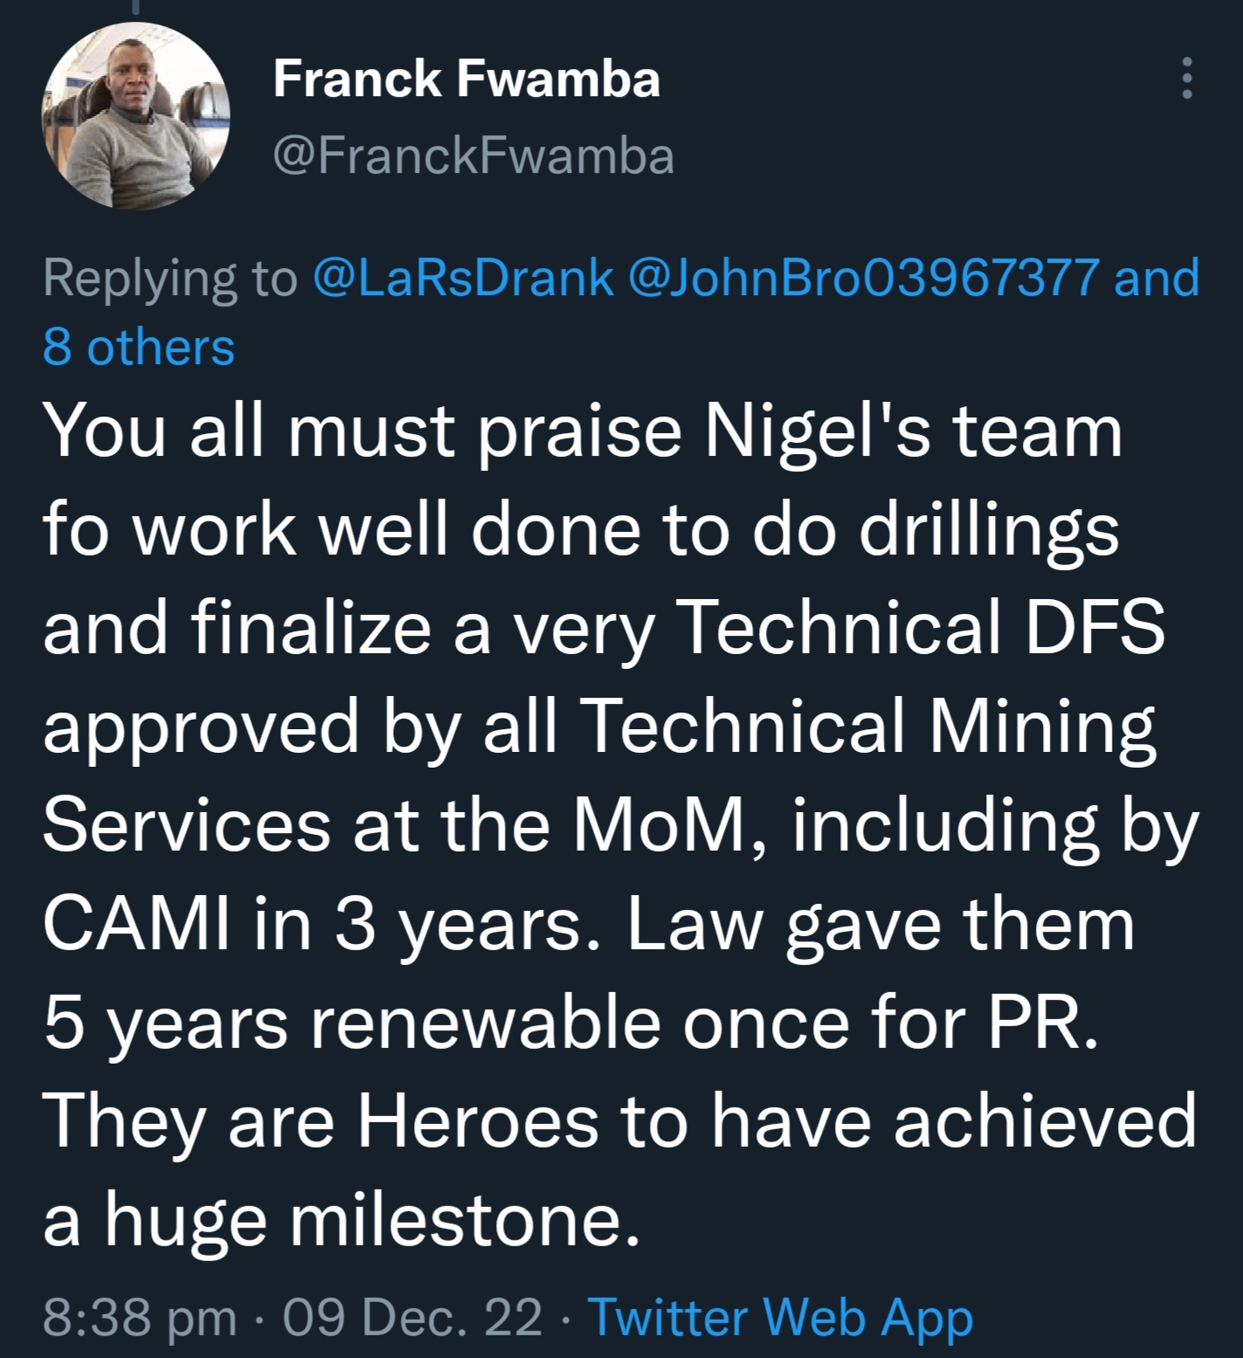Open the Franck Fwamba display name
The height and width of the screenshot is (1358, 1243).
point(466,79)
